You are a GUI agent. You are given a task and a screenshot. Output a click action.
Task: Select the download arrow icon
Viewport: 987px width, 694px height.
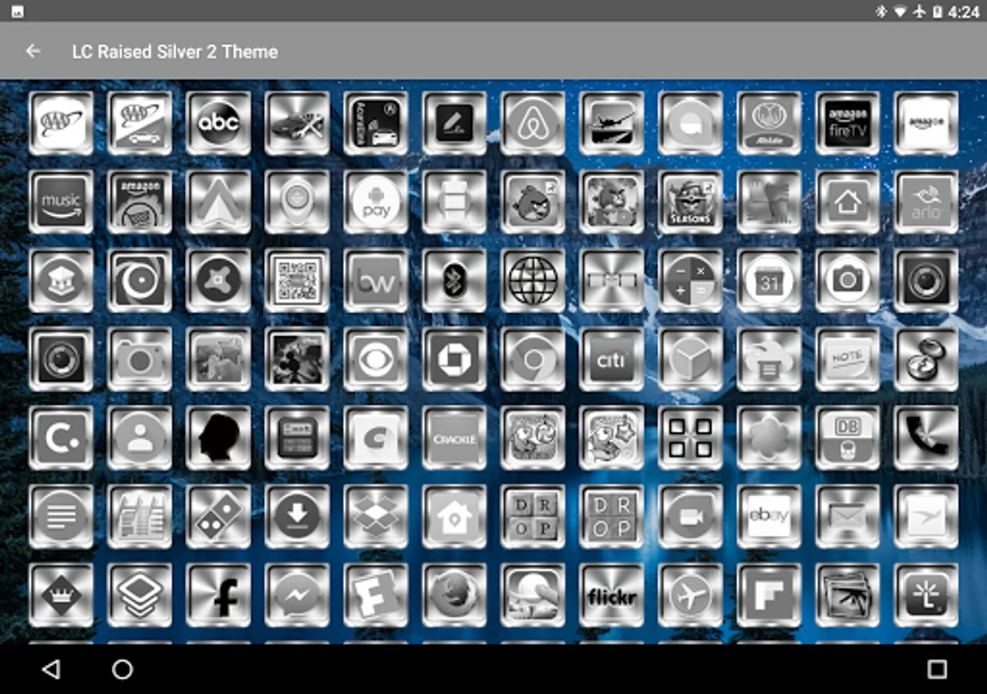297,517
